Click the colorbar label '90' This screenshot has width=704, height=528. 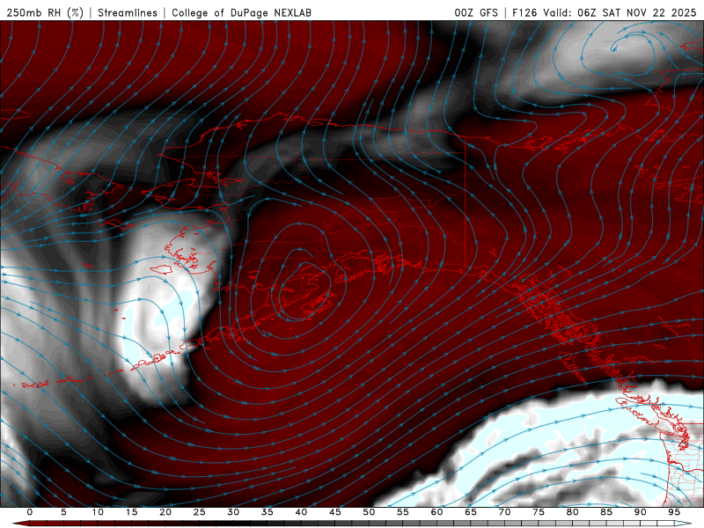(640, 512)
